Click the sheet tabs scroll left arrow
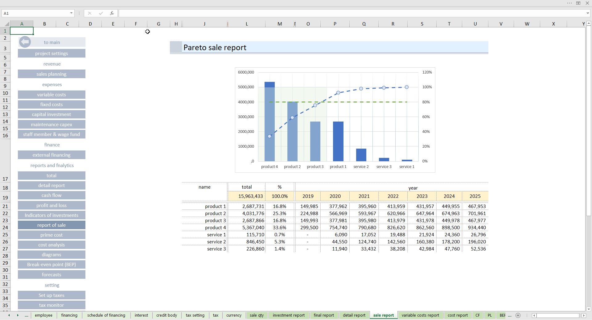The image size is (592, 320). [9, 315]
